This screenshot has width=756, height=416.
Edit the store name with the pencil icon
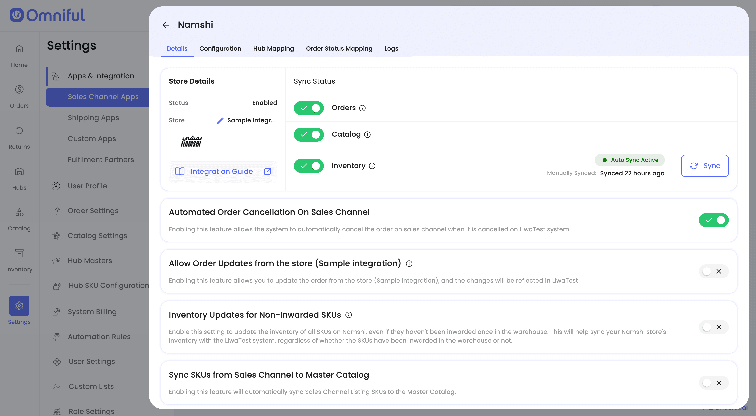point(220,121)
